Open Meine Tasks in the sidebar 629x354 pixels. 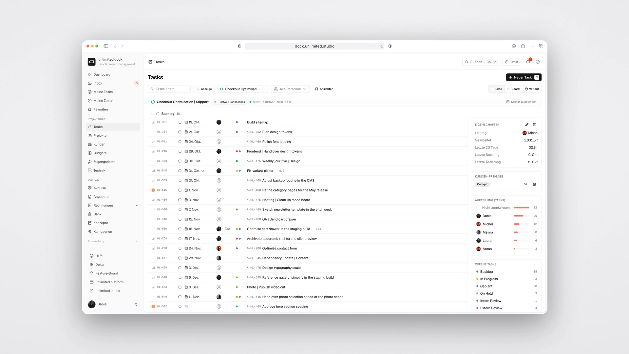click(x=113, y=92)
